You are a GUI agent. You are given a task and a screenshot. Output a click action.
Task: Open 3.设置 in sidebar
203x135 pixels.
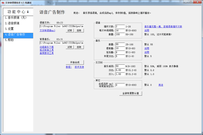pos(18,29)
